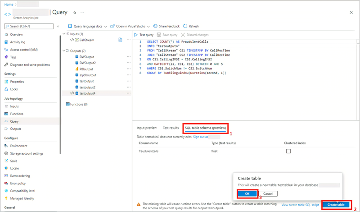Select the testoutput4 output tree item
This screenshot has width=360, height=212.
tap(87, 93)
